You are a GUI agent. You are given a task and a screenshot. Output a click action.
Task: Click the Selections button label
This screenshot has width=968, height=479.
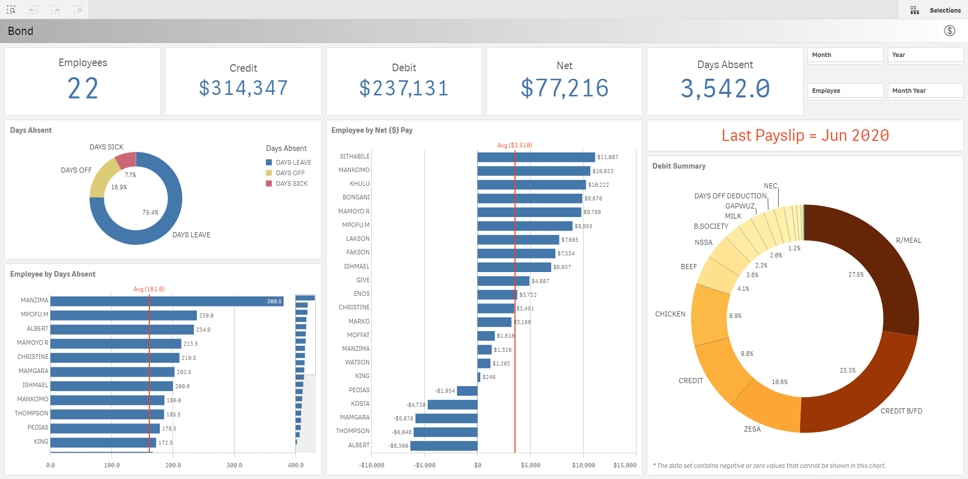[x=945, y=10]
